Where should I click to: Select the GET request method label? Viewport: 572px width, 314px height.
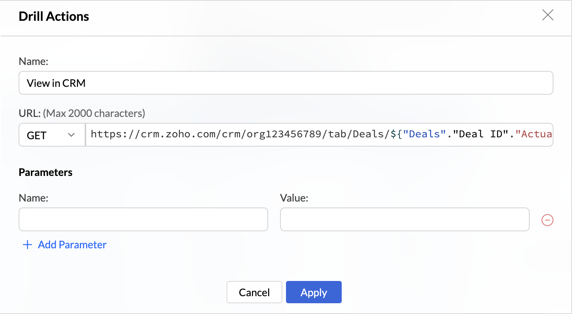coord(37,135)
